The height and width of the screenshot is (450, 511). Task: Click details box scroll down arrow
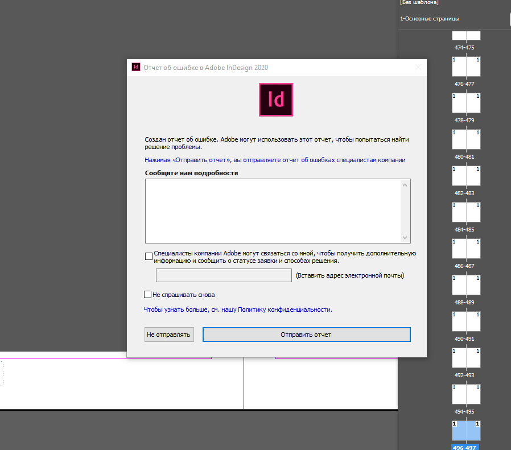(405, 238)
